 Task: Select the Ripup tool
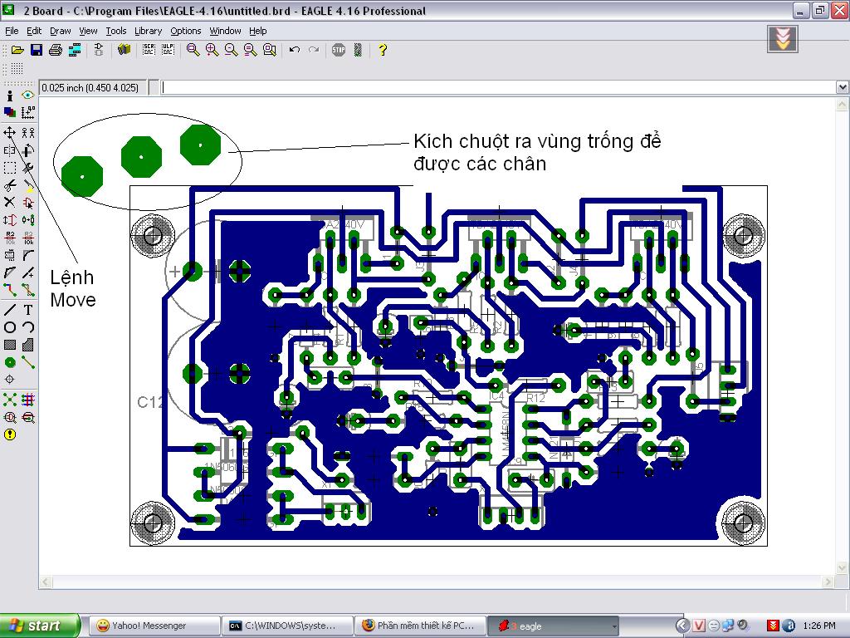[27, 290]
